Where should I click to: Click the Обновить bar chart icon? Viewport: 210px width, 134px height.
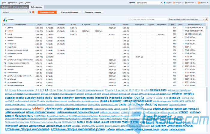click(5, 19)
